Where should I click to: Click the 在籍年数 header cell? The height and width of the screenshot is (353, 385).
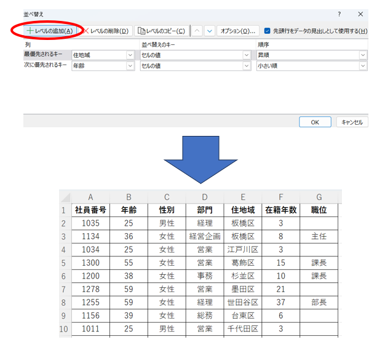pos(280,210)
